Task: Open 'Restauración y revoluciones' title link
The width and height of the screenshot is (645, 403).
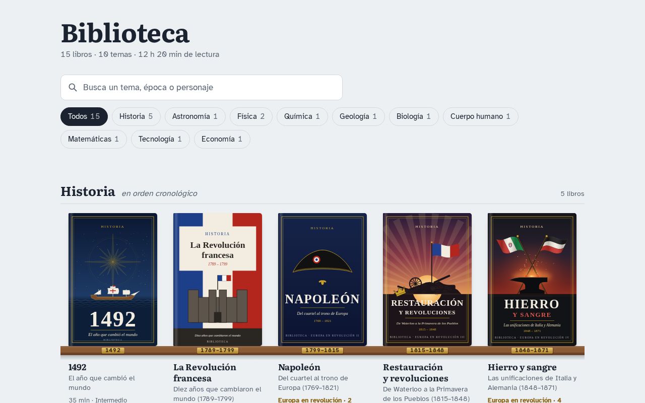Action: click(416, 373)
